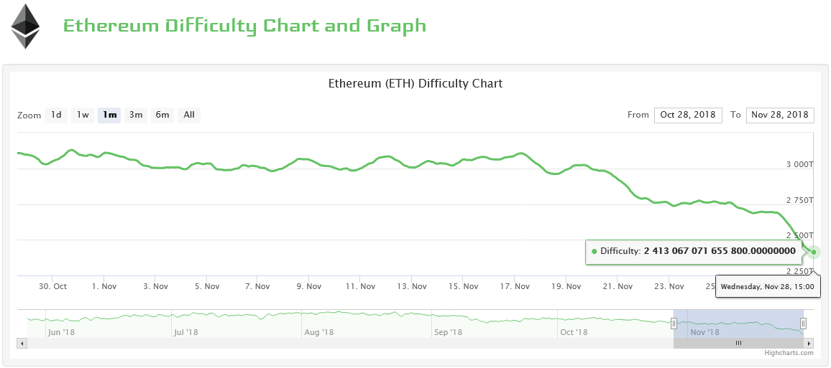The image size is (831, 368).
Task: Click the scrollbar right arrow
Action: [x=809, y=344]
